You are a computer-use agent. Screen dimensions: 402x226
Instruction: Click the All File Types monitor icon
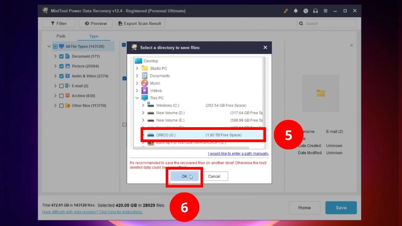tap(61, 47)
